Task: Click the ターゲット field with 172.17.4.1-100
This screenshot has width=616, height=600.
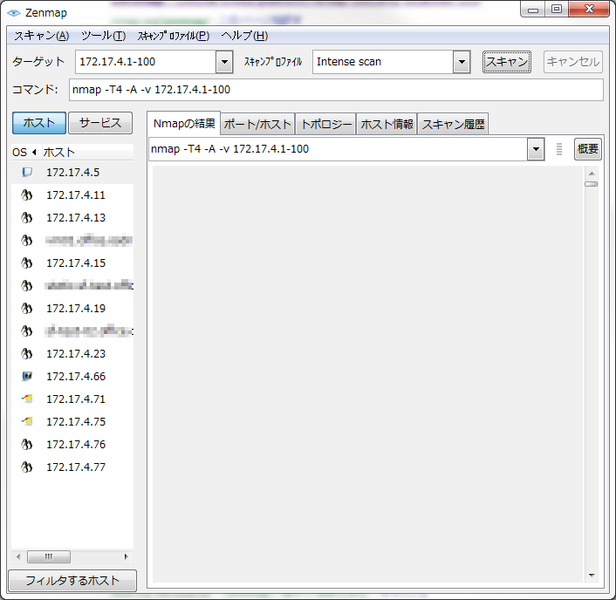Action: coord(146,62)
